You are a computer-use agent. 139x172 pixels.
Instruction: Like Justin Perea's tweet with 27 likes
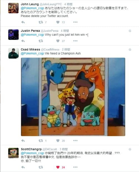point(58,41)
